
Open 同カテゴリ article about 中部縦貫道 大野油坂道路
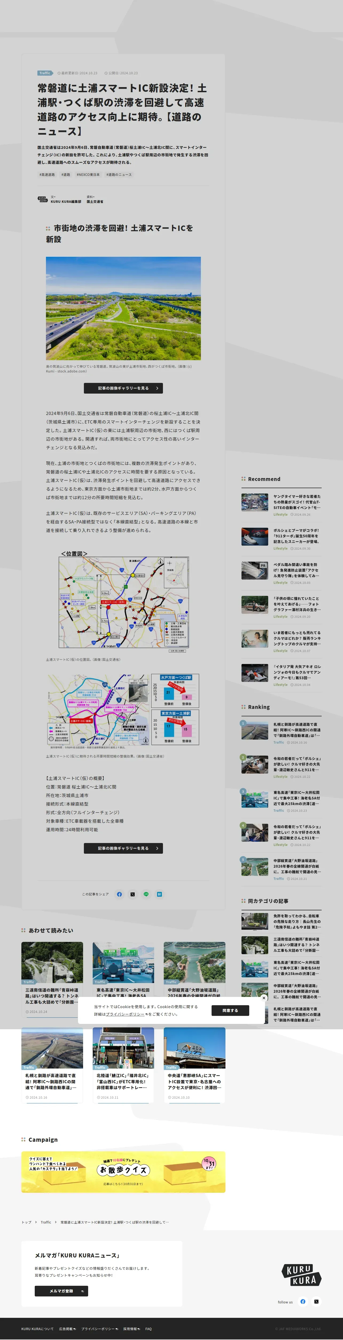click(281, 991)
